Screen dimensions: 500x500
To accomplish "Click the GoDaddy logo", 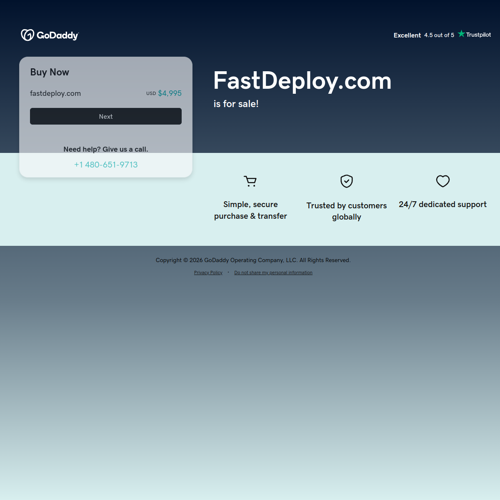I will (50, 35).
